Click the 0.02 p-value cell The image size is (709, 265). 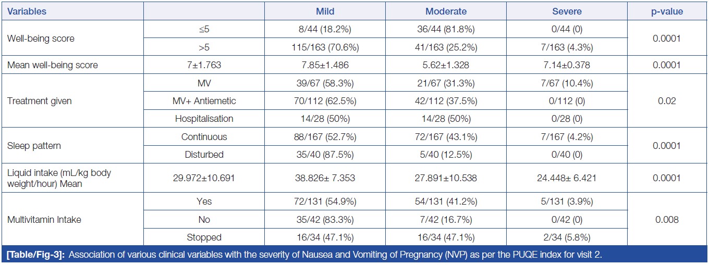click(668, 101)
